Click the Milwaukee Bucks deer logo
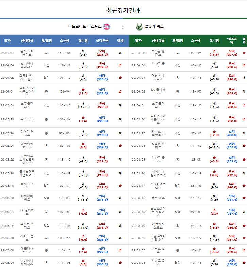Viewport: 247px width, 268px height. coord(139,27)
